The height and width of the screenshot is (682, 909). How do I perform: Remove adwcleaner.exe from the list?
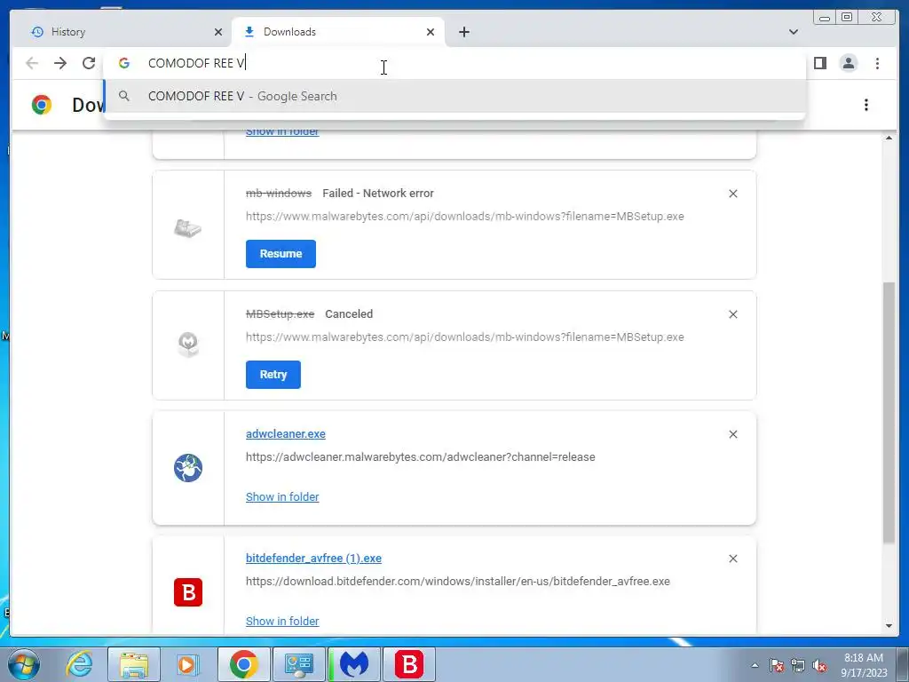pyautogui.click(x=732, y=434)
